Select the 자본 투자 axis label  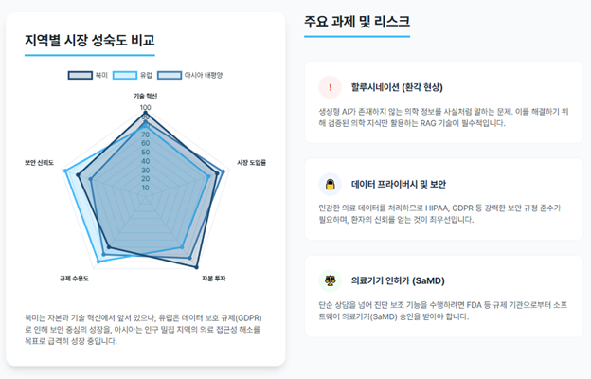[x=214, y=279]
